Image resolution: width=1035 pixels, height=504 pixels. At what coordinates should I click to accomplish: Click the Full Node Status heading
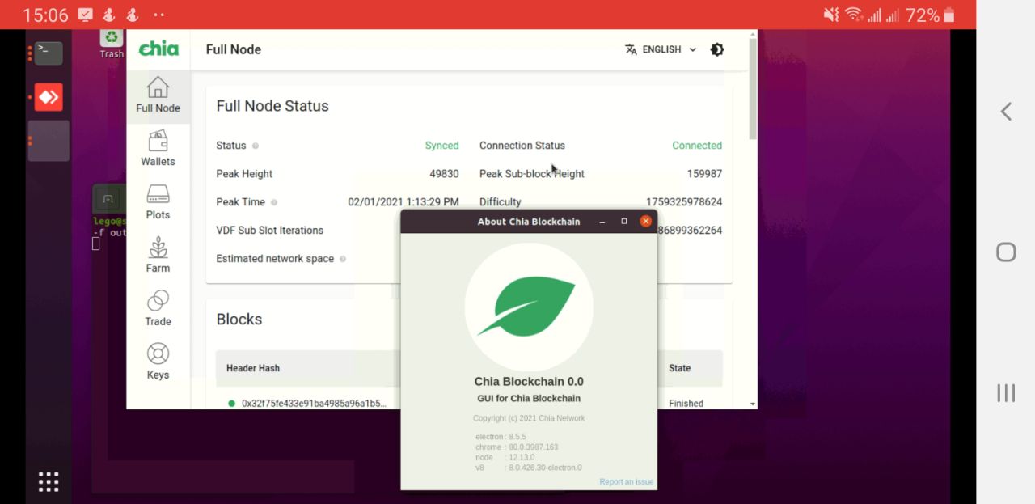(x=272, y=106)
